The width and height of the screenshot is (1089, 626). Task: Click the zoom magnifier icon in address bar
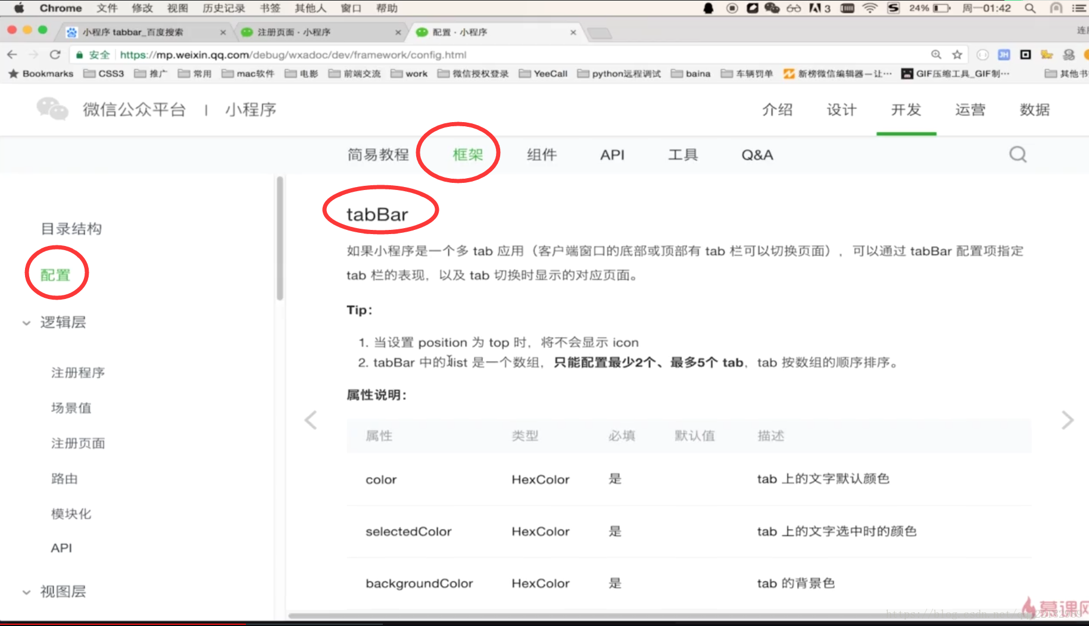click(937, 55)
